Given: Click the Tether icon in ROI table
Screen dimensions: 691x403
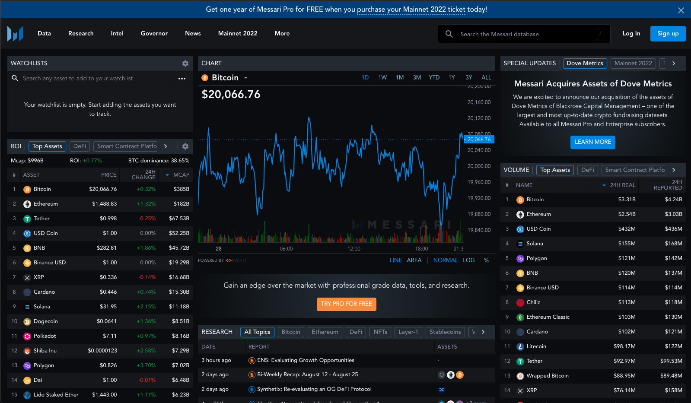Looking at the screenshot, I should coord(27,219).
